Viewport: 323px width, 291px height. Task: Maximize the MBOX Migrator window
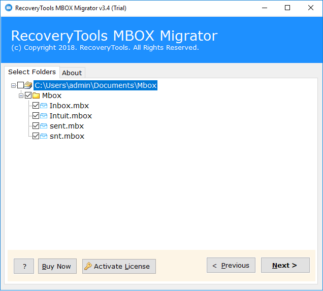coord(287,8)
